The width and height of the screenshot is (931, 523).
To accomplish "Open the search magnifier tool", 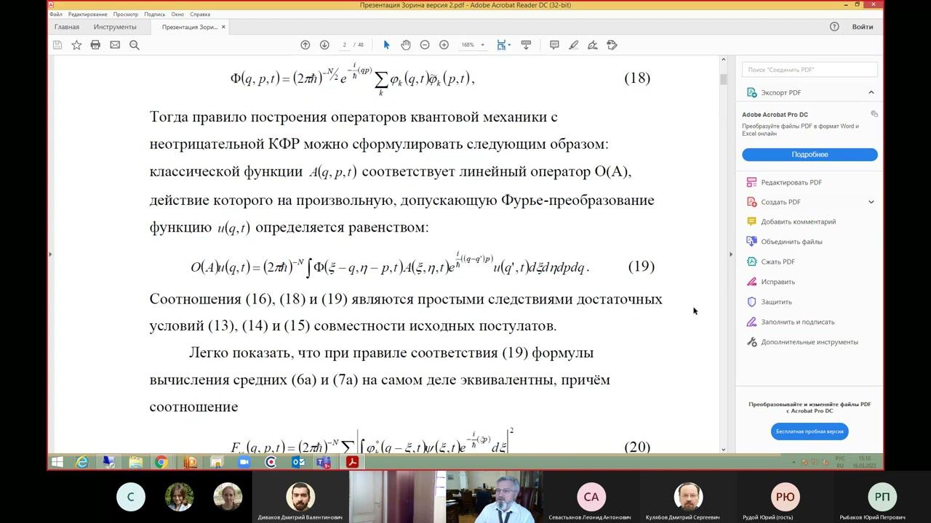I will (x=134, y=45).
